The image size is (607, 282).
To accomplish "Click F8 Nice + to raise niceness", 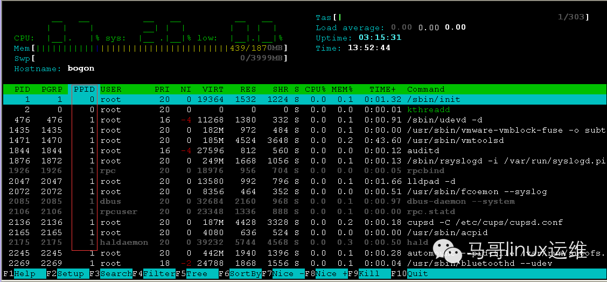I will click(326, 274).
